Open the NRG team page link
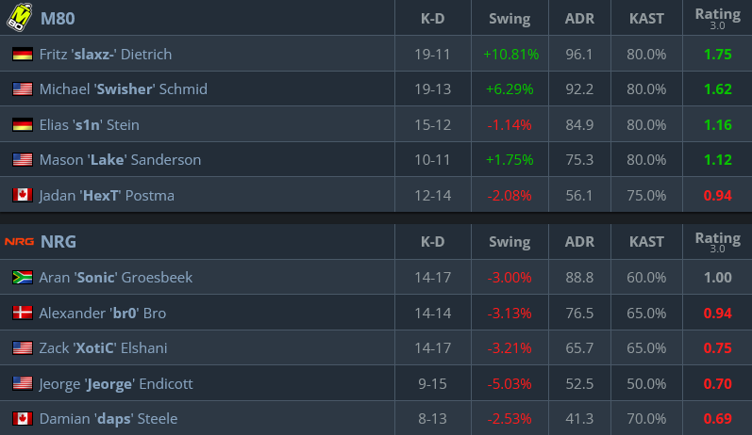The width and height of the screenshot is (752, 435). pyautogui.click(x=58, y=242)
